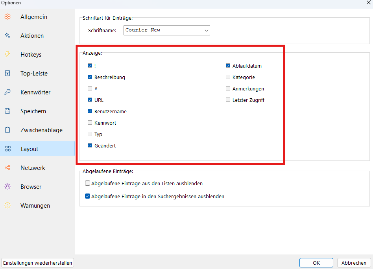The height and width of the screenshot is (269, 373).
Task: Click the Warnungen exclamation icon
Action: [7, 205]
